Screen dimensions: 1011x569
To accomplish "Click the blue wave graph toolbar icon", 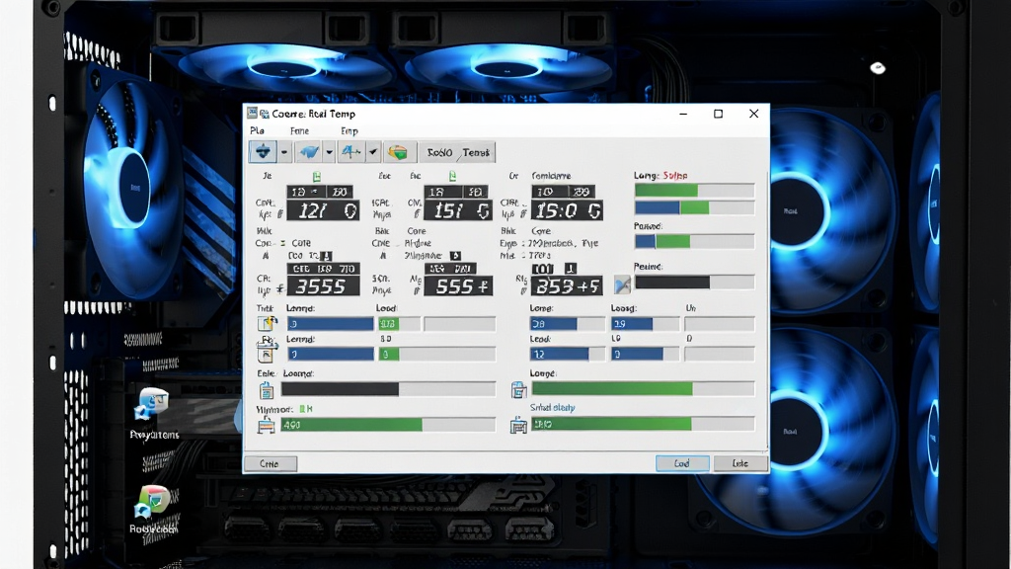I will (x=309, y=152).
